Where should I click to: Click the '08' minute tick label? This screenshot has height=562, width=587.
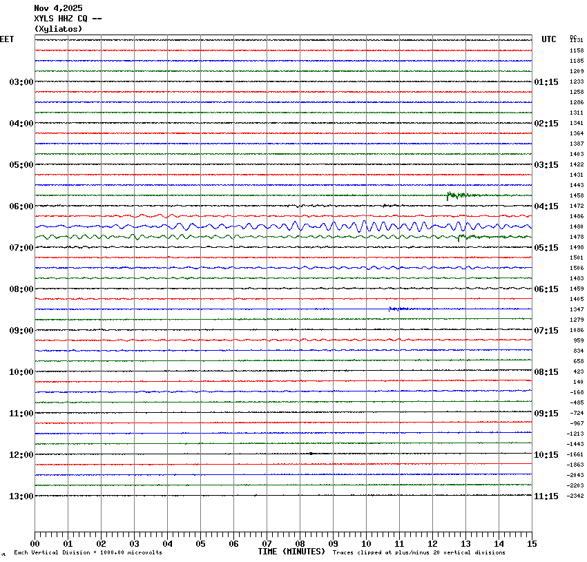click(300, 544)
